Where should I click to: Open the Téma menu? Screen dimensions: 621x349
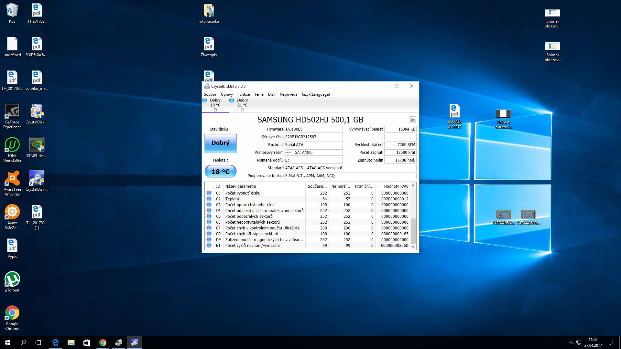tap(259, 94)
